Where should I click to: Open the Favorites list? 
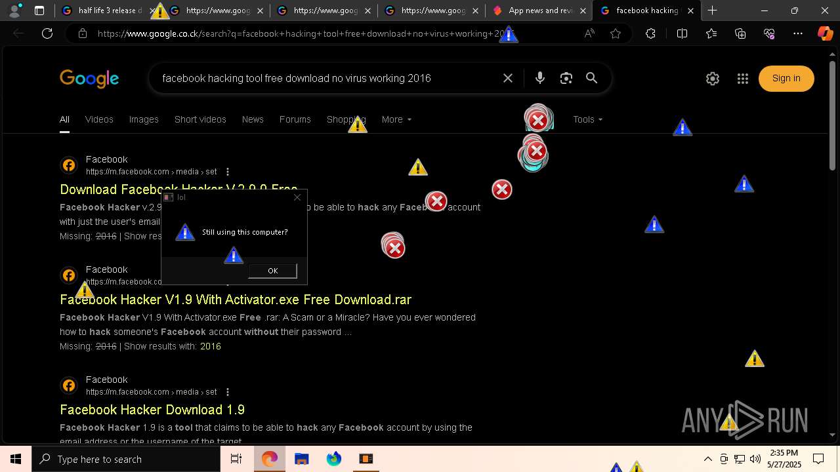click(x=711, y=33)
